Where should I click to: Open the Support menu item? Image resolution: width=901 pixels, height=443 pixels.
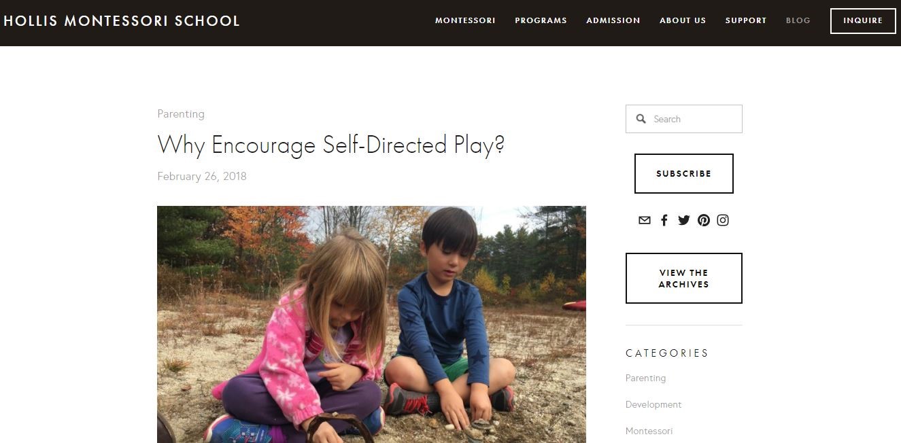click(x=746, y=20)
